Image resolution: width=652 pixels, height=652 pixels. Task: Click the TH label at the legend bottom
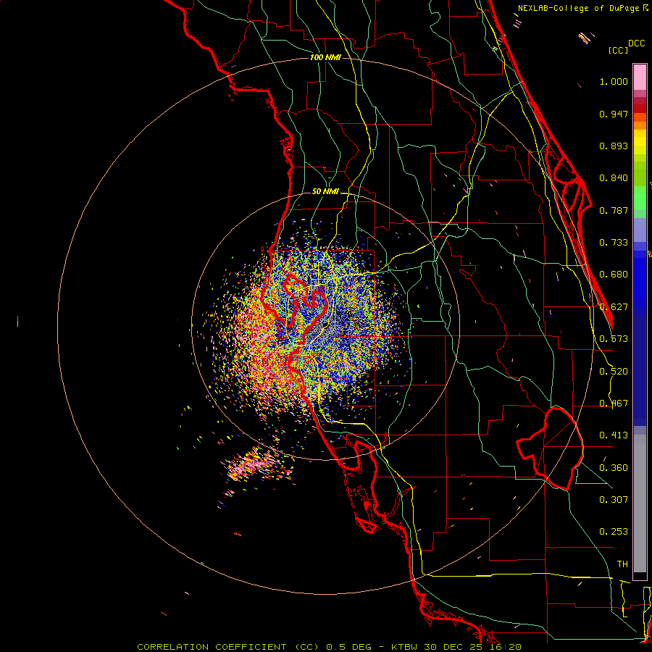(x=622, y=564)
